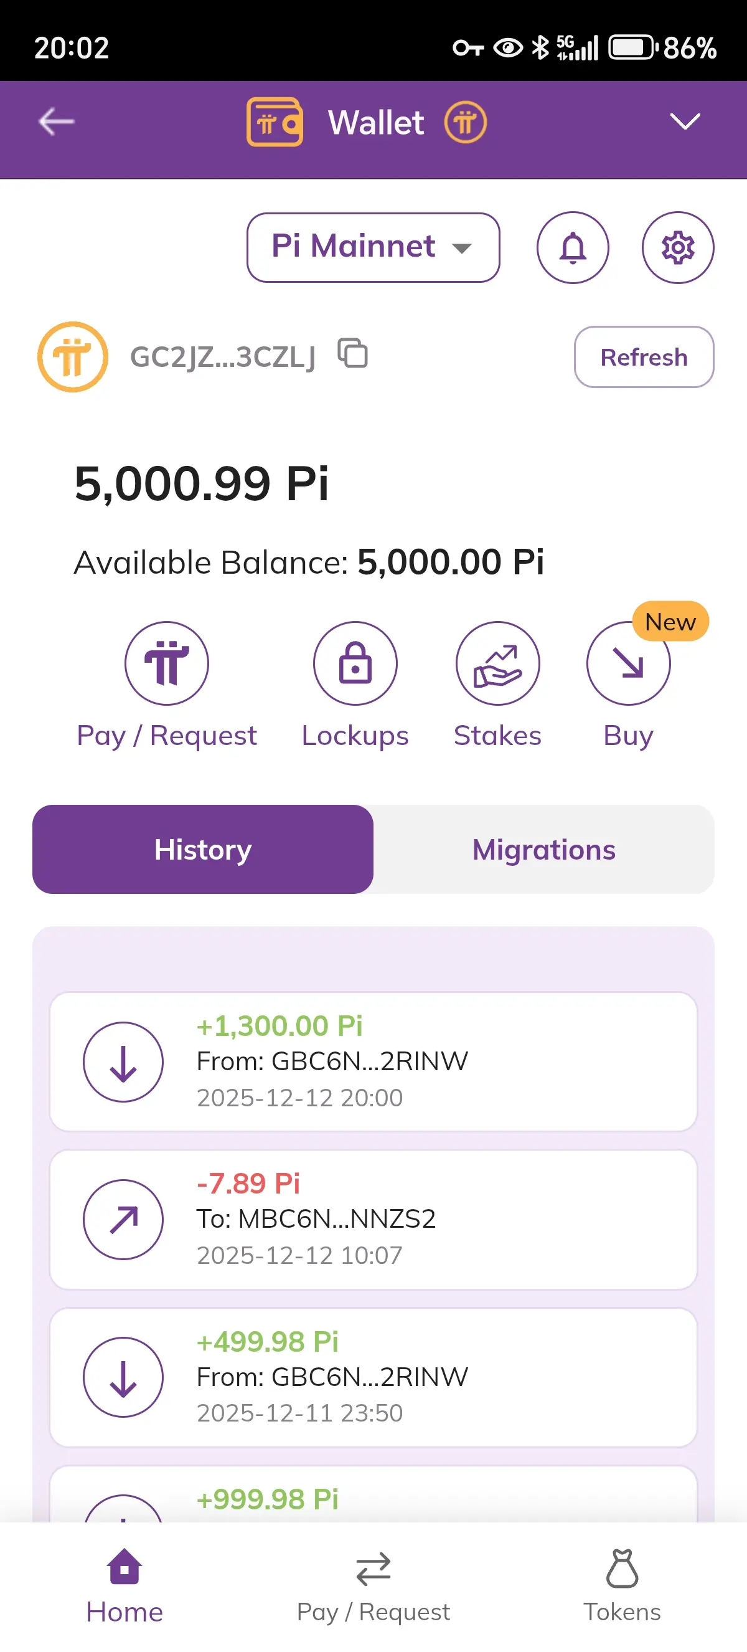Open notifications bell icon
This screenshot has height=1652, width=747.
(x=573, y=247)
